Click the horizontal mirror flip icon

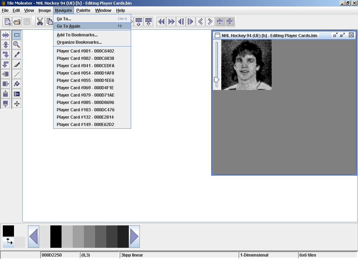(6, 35)
